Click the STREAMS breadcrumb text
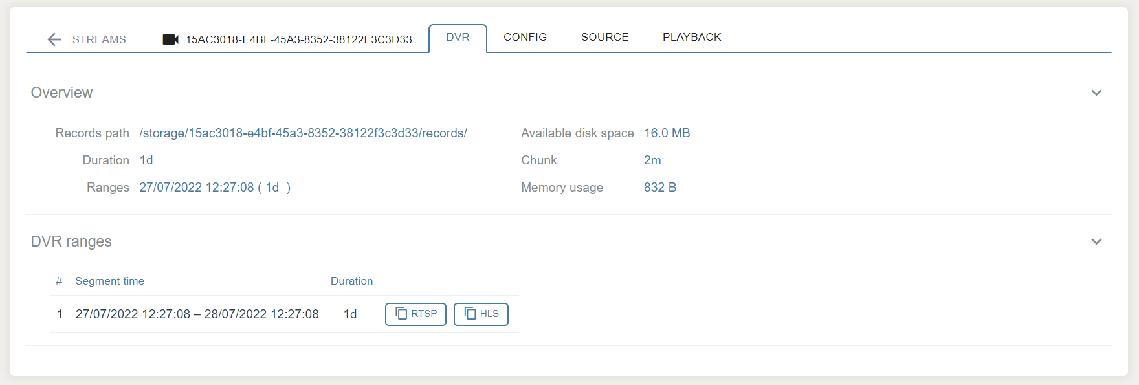Viewport: 1139px width, 385px height. point(99,39)
